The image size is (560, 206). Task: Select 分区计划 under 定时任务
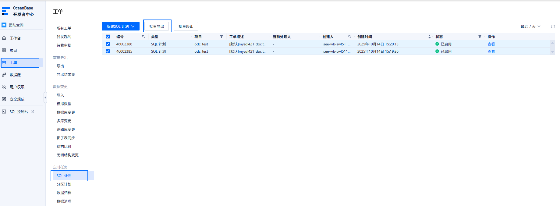[64, 184]
